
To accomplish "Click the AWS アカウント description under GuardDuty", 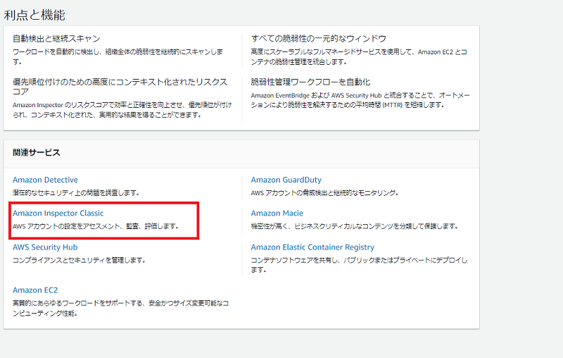I will [324, 193].
